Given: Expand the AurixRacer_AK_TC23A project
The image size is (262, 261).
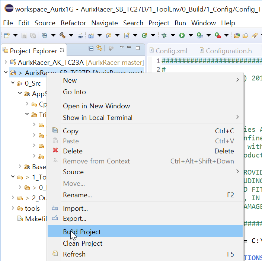Looking at the screenshot, I should click(x=6, y=62).
